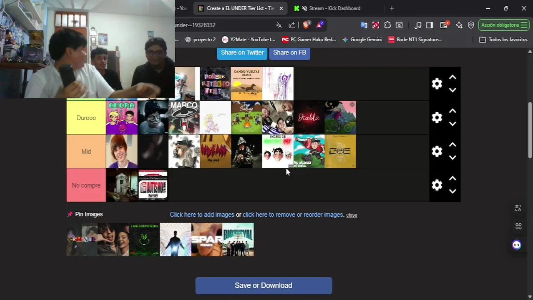This screenshot has height=300, width=533.
Task: Move the top tier row down
Action: [453, 90]
